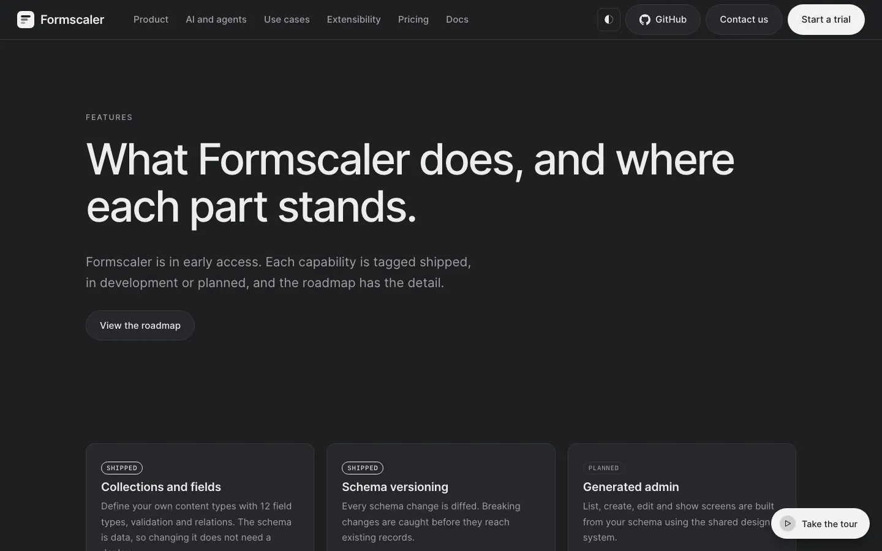The width and height of the screenshot is (882, 551).
Task: Select the Schema versioning card title
Action: pos(395,487)
